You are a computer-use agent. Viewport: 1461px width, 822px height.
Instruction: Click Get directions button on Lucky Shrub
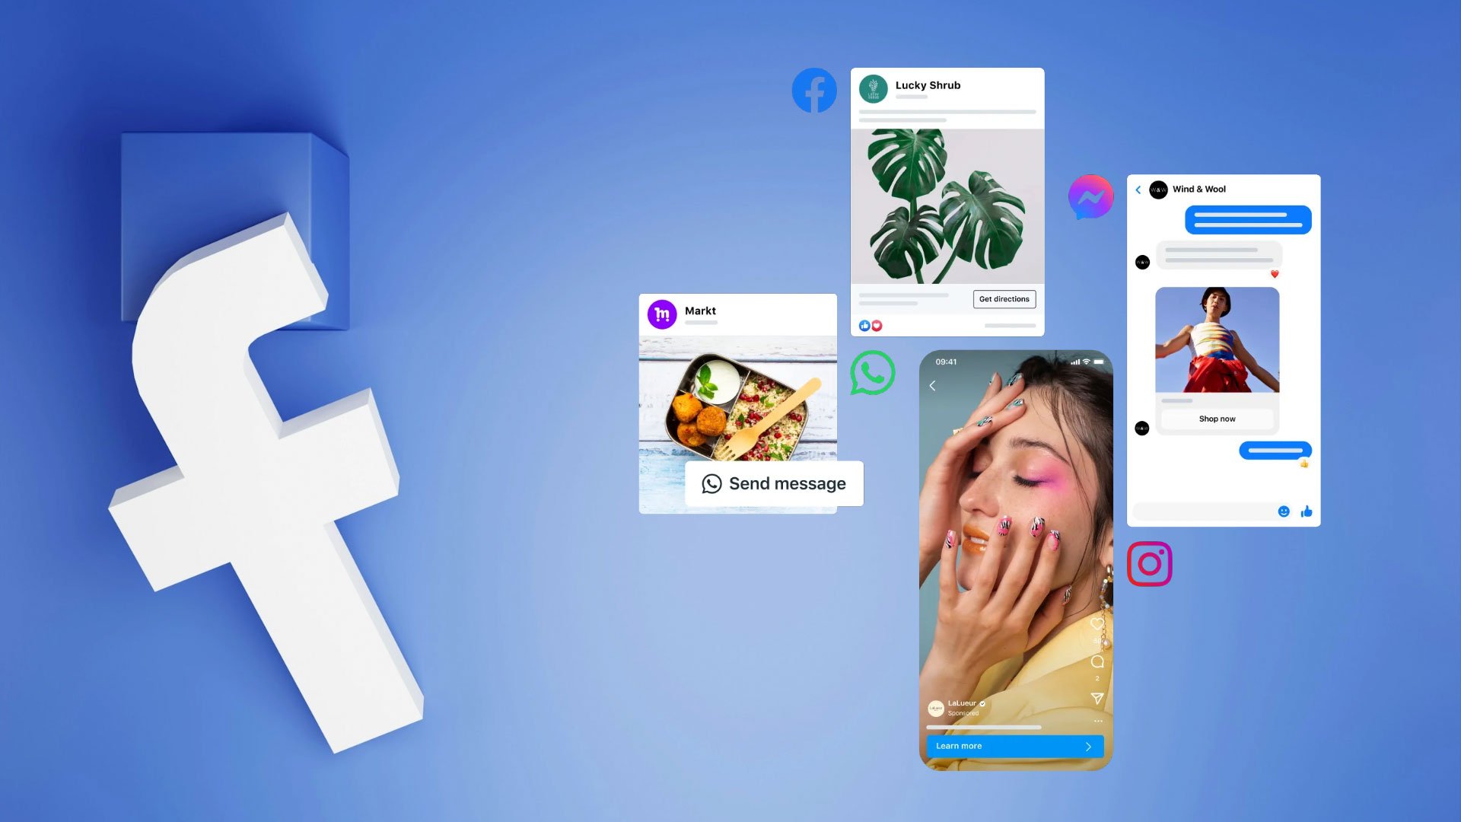pos(1004,298)
